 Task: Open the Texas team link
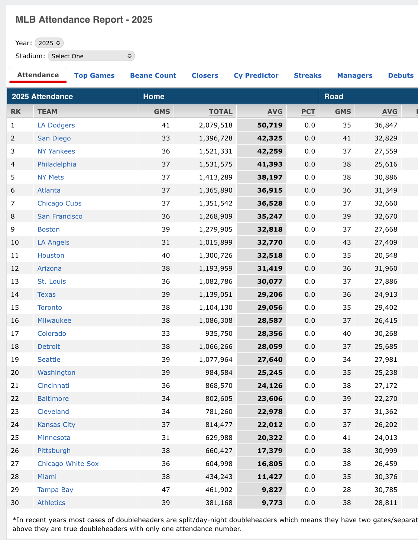[x=46, y=294]
